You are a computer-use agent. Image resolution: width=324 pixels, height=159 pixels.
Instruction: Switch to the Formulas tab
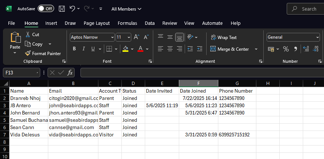pyautogui.click(x=127, y=23)
